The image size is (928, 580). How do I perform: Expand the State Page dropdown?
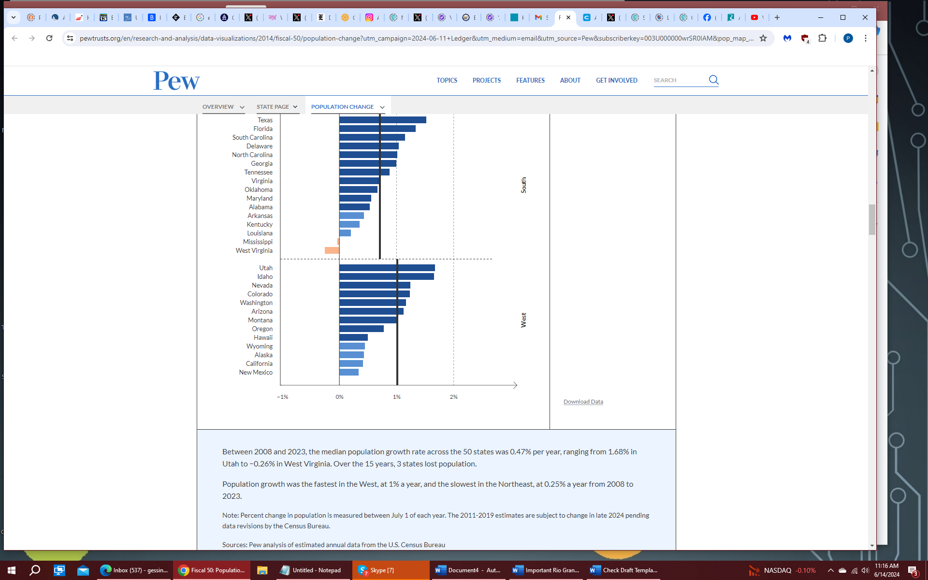[277, 107]
